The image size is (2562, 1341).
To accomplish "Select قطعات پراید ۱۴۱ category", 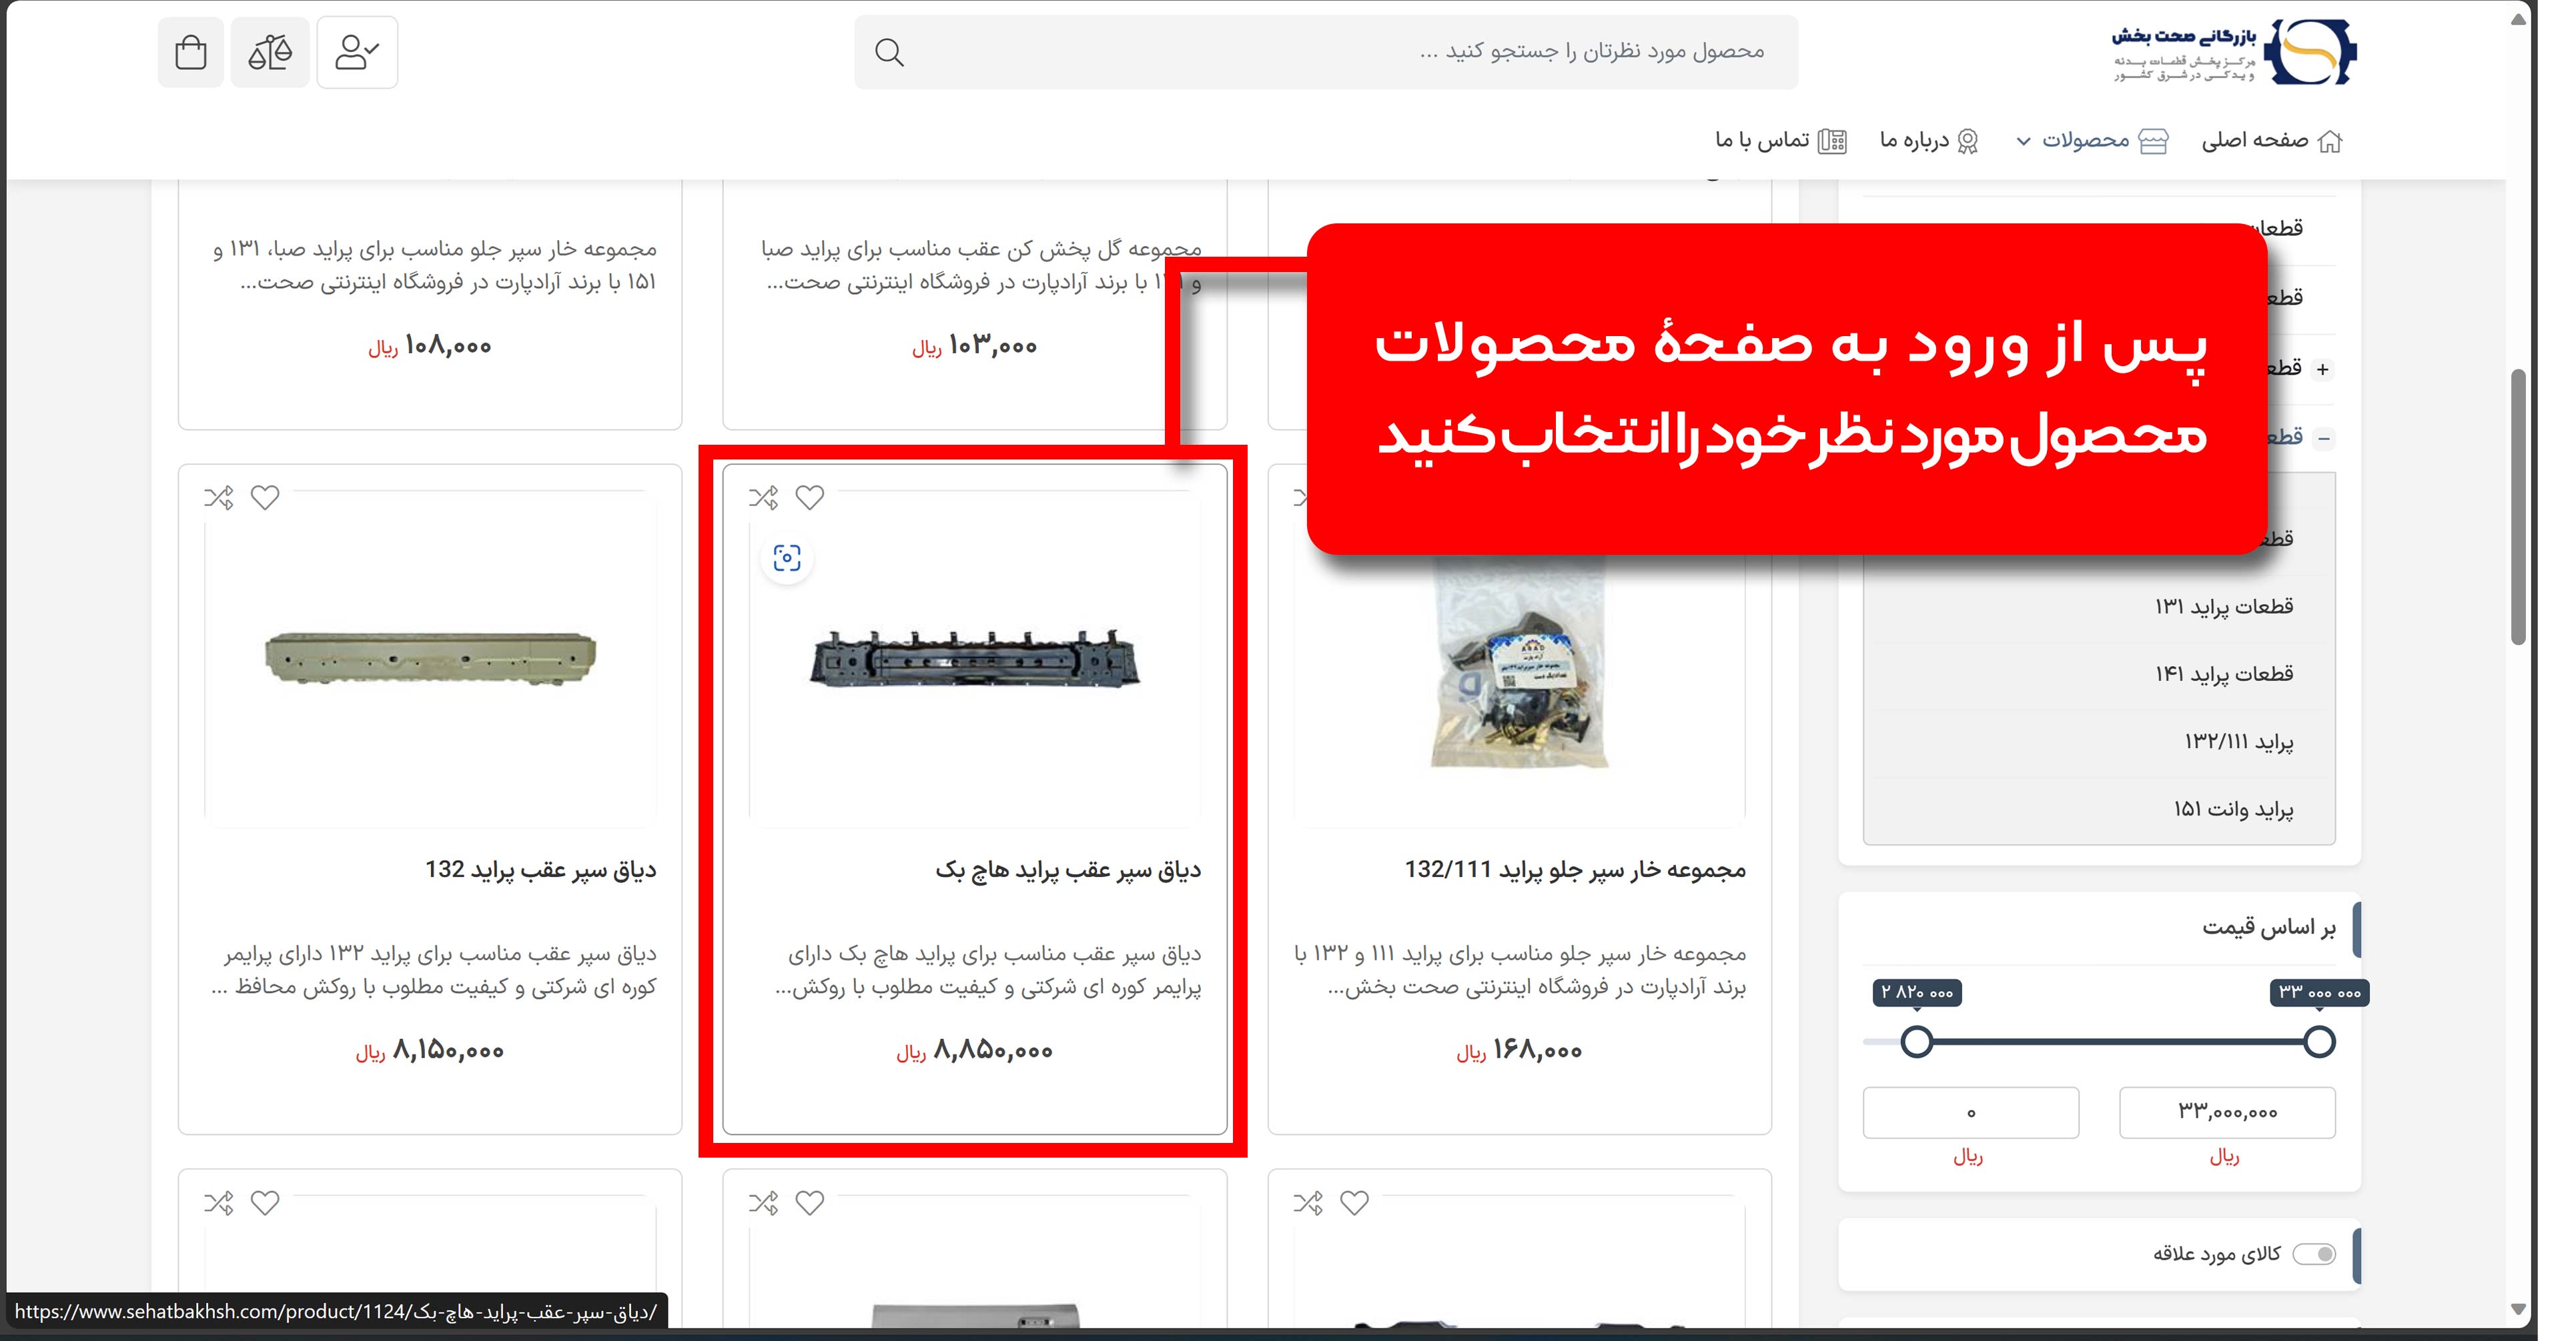I will (2224, 674).
